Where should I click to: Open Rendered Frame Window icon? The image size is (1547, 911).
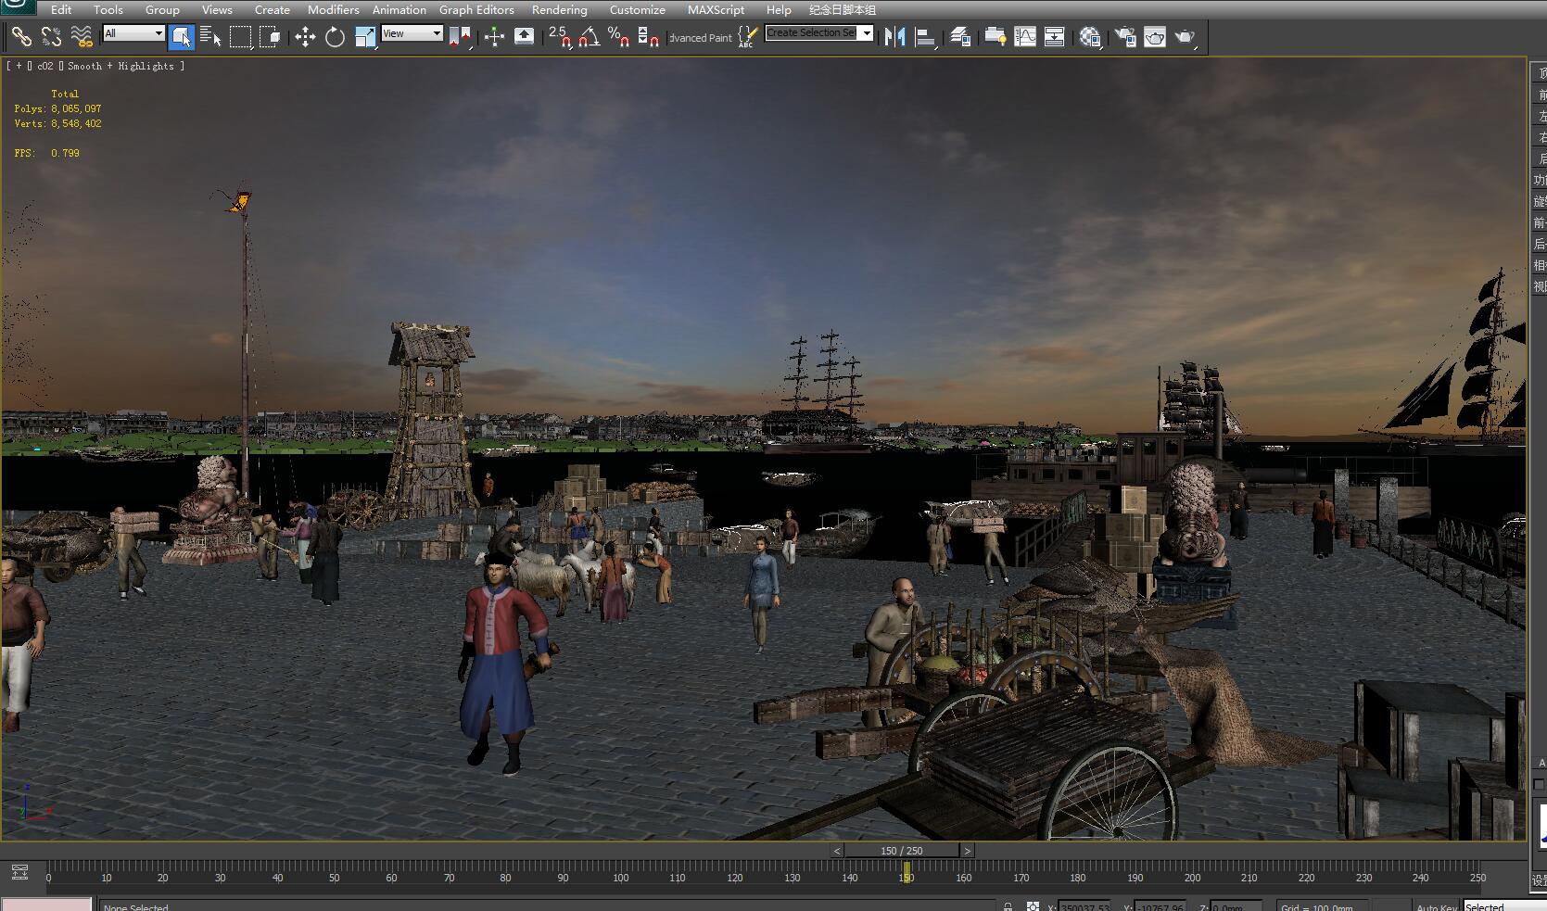1155,37
